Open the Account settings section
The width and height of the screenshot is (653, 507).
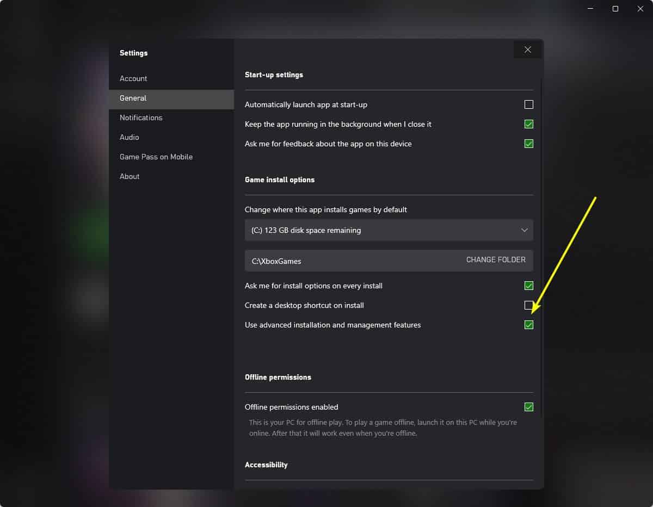[x=171, y=78]
